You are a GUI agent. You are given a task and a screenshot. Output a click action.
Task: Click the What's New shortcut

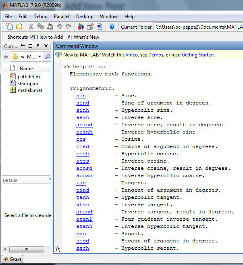point(83,37)
